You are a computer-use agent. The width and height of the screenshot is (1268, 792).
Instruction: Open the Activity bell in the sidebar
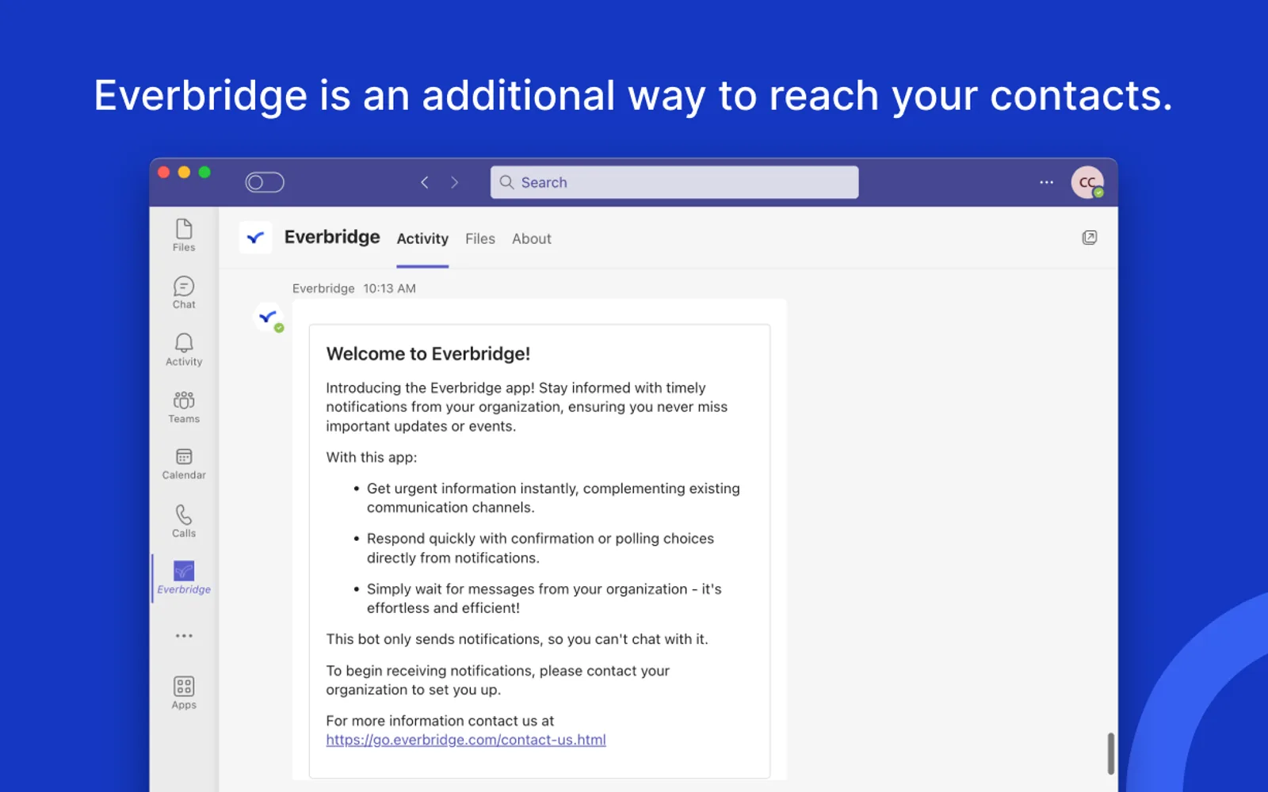(184, 349)
